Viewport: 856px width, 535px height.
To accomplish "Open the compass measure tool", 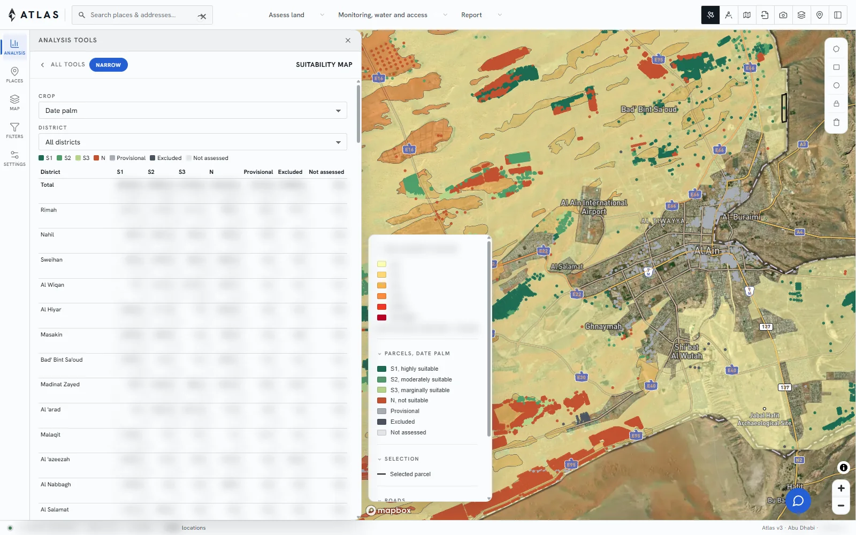I will pos(729,15).
